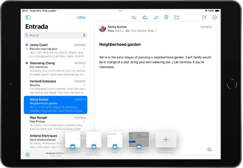Tap the Wi-Fi status icon

tap(206, 11)
